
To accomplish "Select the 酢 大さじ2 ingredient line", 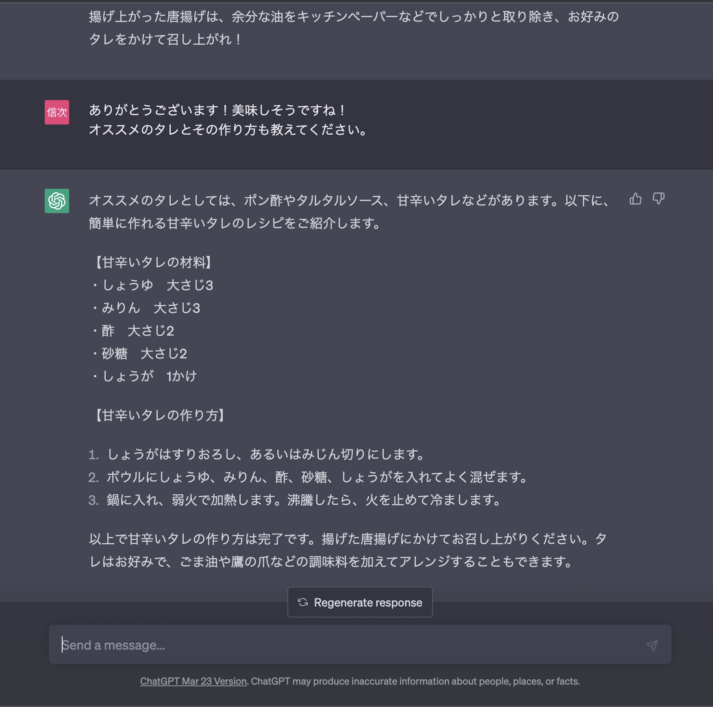I will (x=133, y=331).
